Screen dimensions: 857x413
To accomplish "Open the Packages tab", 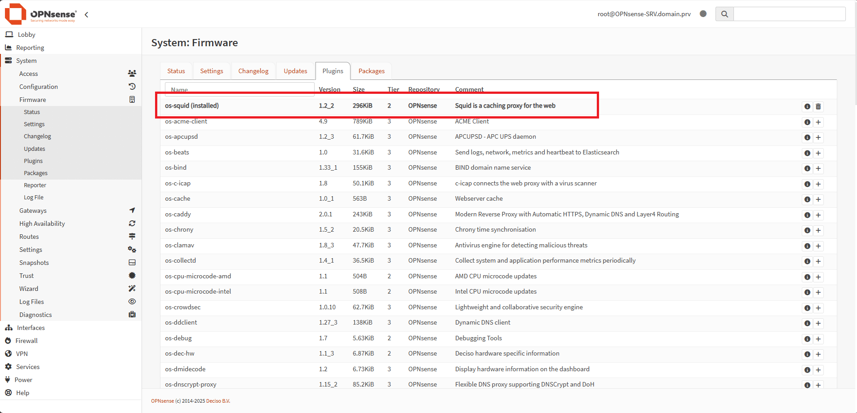I will click(x=372, y=71).
